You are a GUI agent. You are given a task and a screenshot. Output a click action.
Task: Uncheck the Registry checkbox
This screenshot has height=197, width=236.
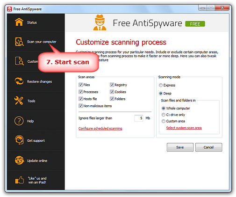[112, 85]
